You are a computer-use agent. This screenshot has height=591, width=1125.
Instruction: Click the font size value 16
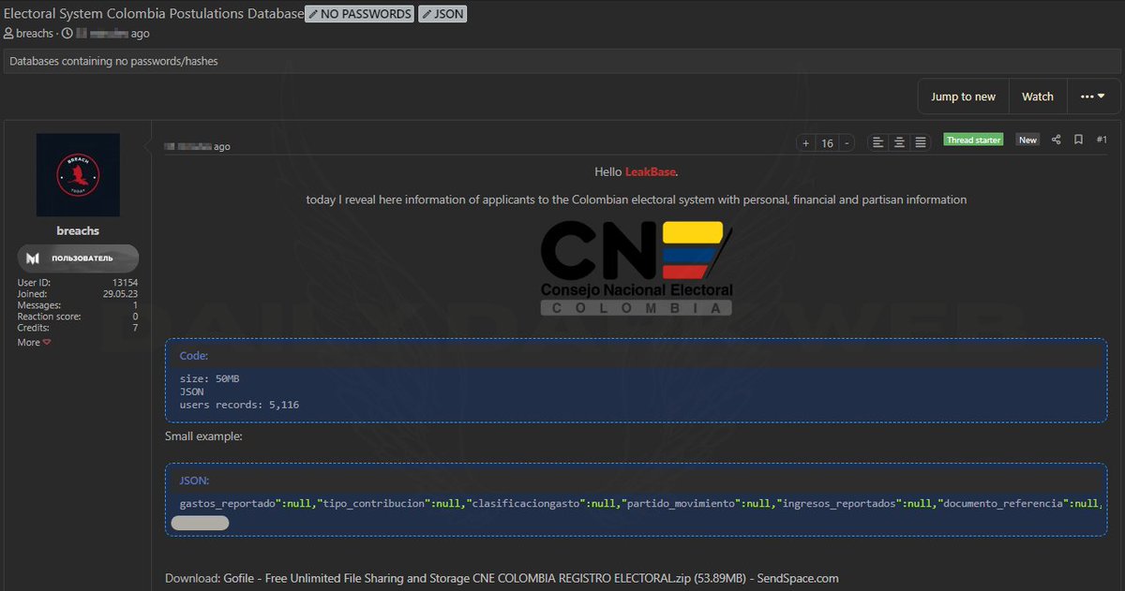(827, 143)
